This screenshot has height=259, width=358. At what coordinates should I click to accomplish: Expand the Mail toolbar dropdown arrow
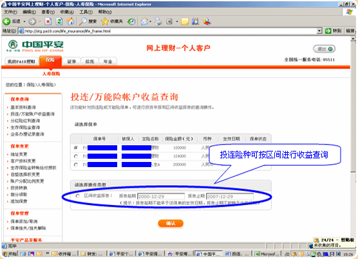pos(151,22)
